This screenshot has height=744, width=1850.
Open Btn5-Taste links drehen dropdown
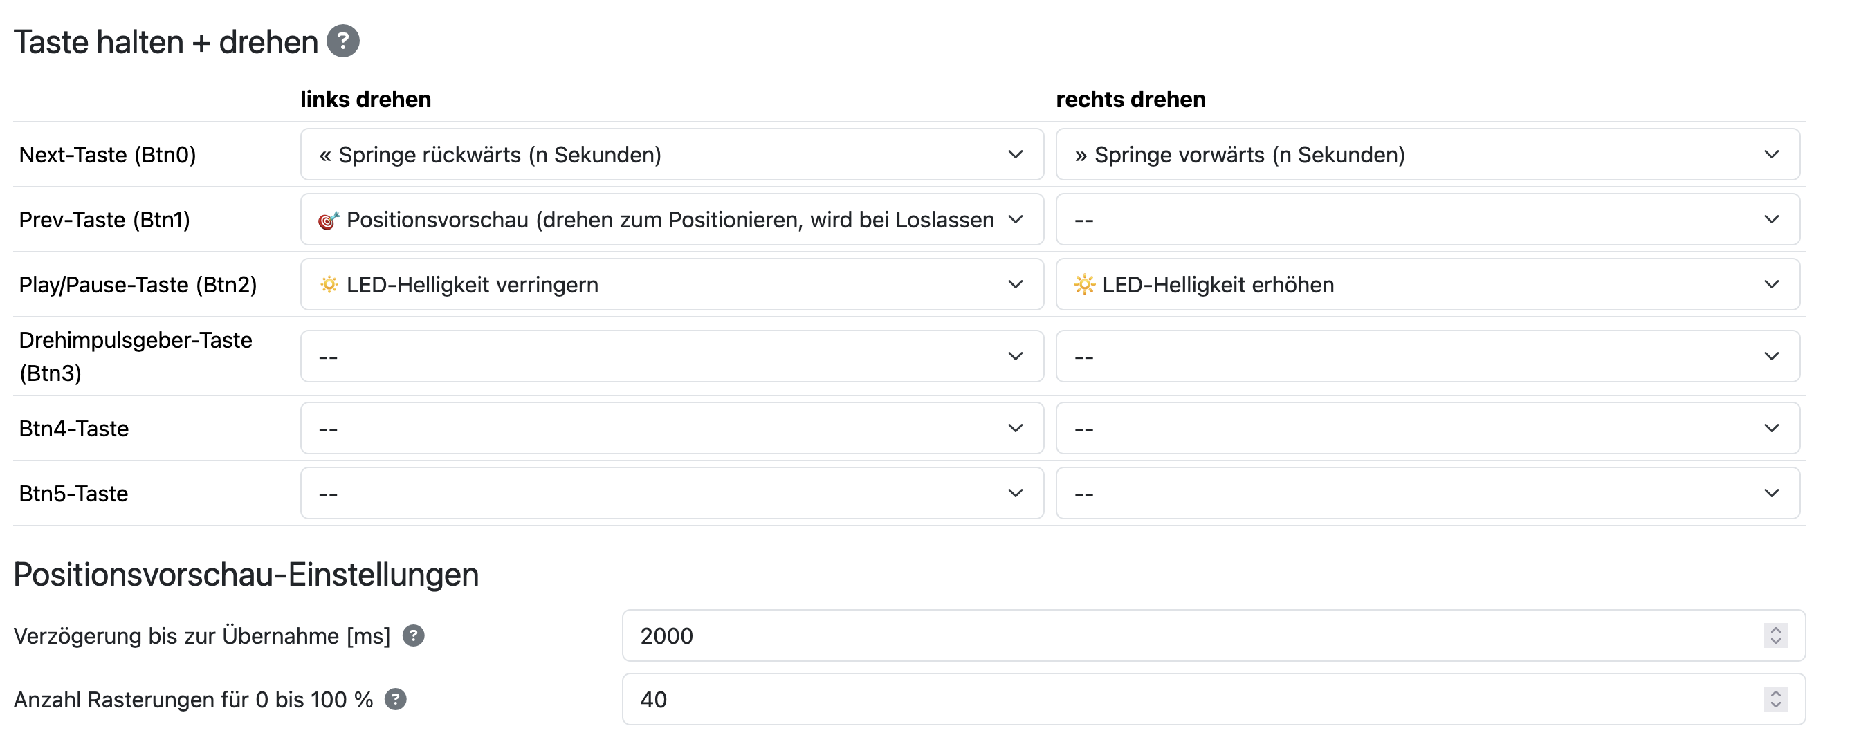pos(672,493)
